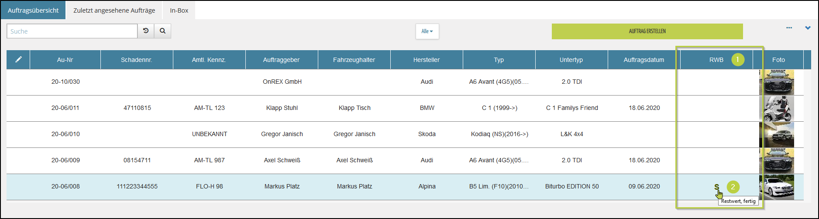Open the In-Box tab
Screen dimensions: 819x219
tap(179, 10)
